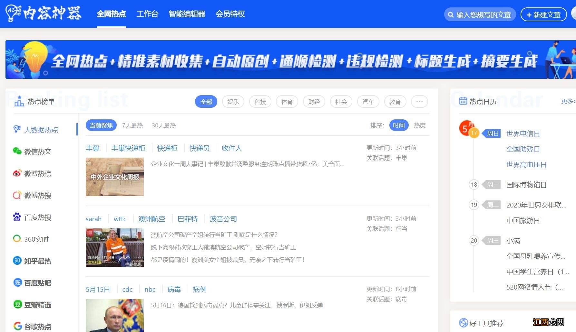This screenshot has width=576, height=332.
Task: Open the 智能编辑器 page
Action: 187,14
